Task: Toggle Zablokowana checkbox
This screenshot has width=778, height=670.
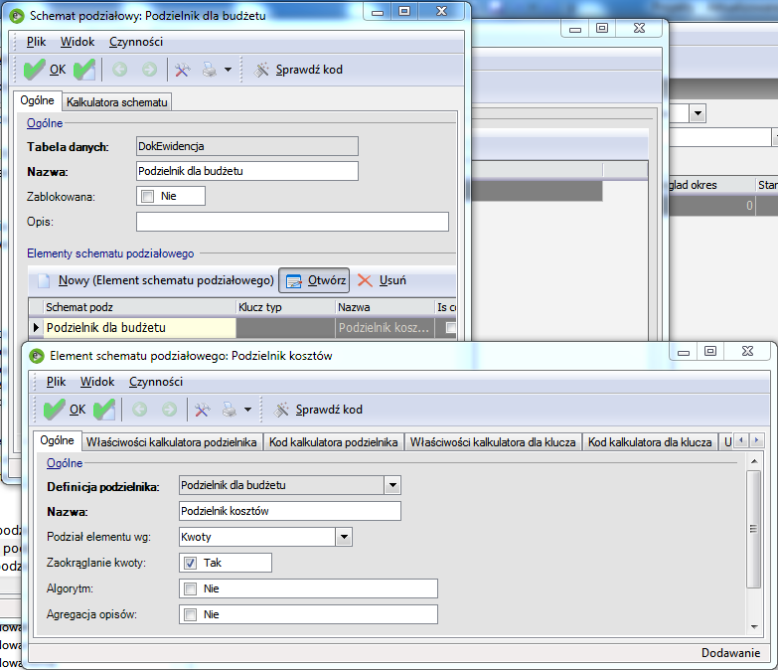Action: (x=147, y=196)
